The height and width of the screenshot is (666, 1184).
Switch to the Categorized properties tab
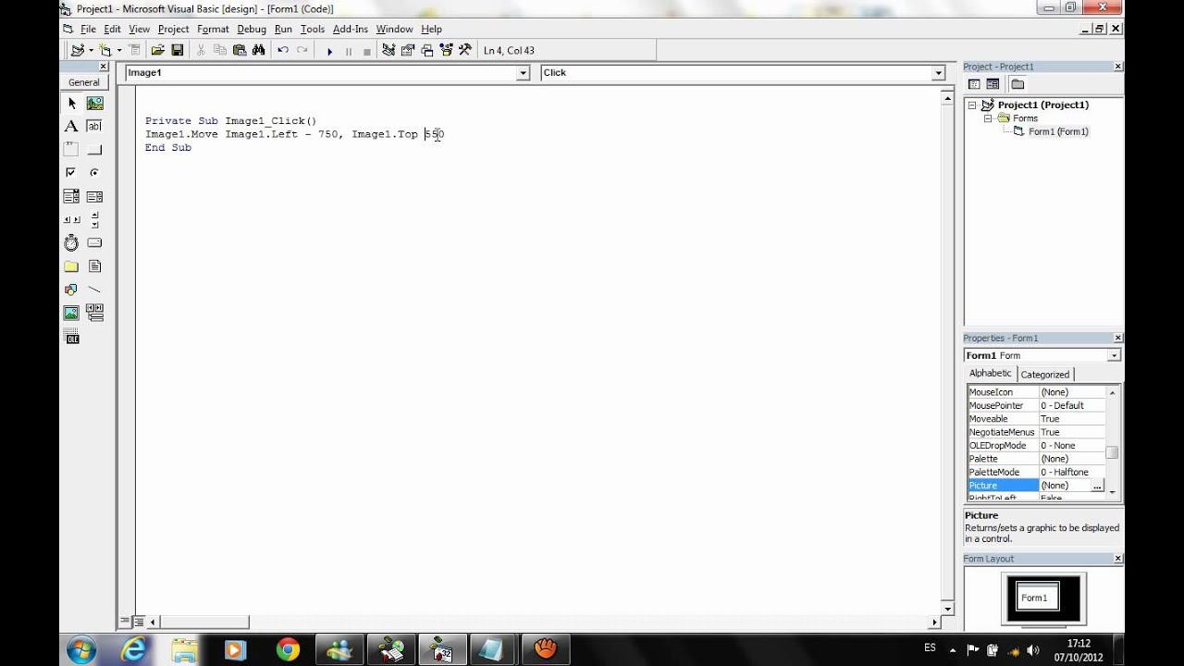tap(1045, 375)
